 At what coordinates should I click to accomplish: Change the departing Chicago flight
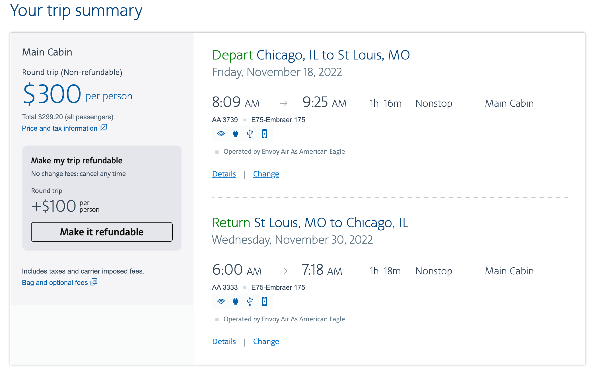[266, 174]
